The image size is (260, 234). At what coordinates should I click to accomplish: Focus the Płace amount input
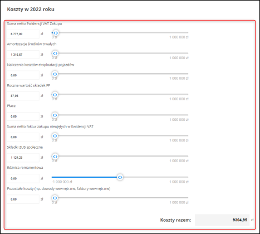click(23, 116)
